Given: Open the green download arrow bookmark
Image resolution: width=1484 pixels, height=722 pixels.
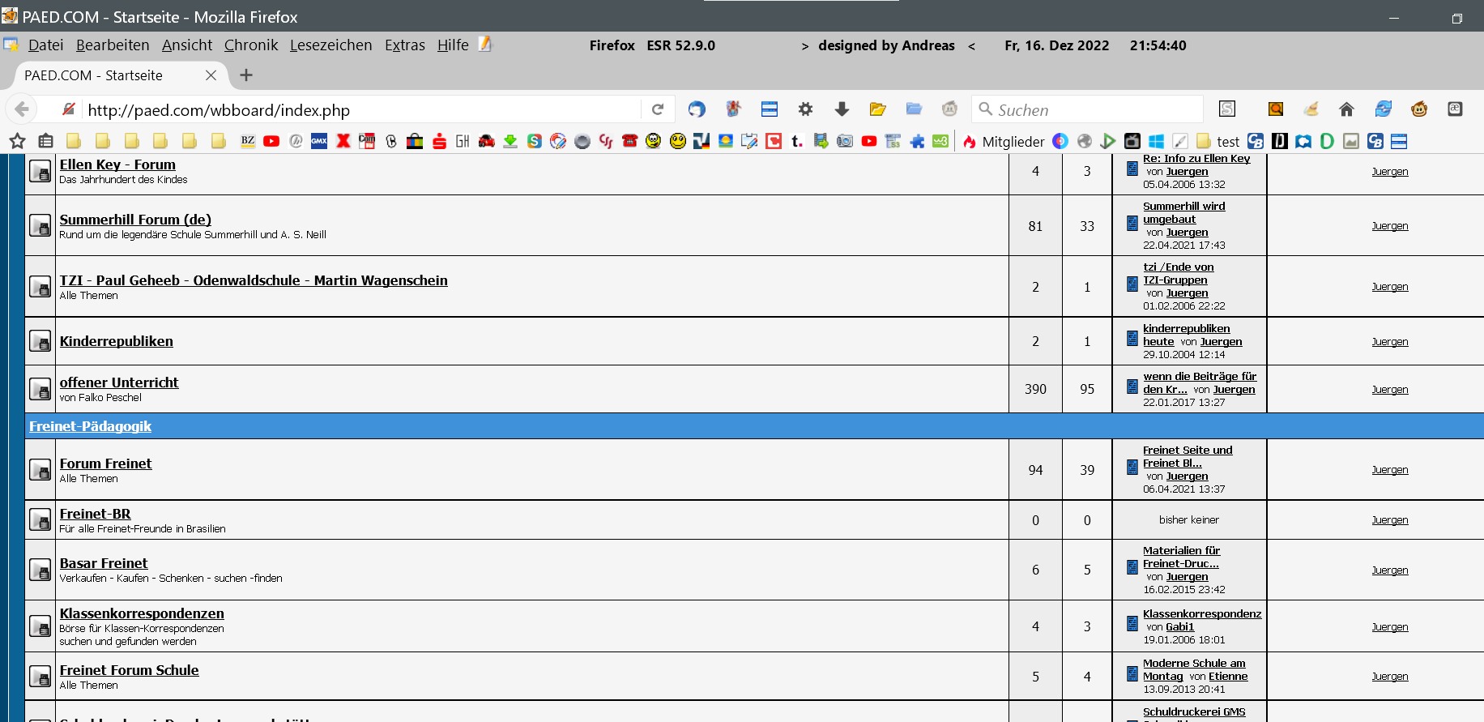Looking at the screenshot, I should [510, 141].
